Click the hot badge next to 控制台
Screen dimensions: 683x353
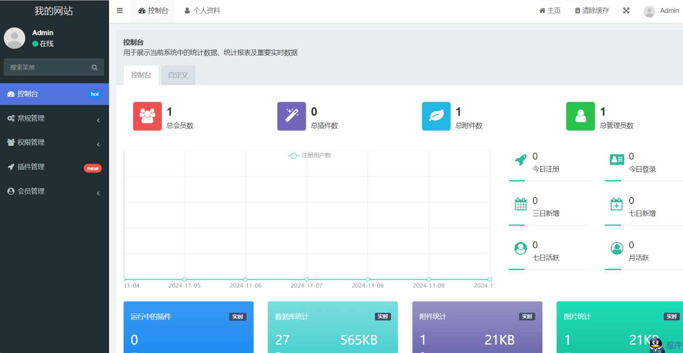tap(95, 94)
